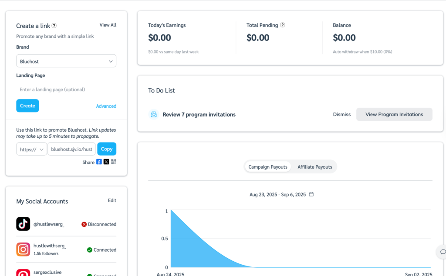Toggle the Disconnected status for @hustlewserg_

tap(98, 224)
